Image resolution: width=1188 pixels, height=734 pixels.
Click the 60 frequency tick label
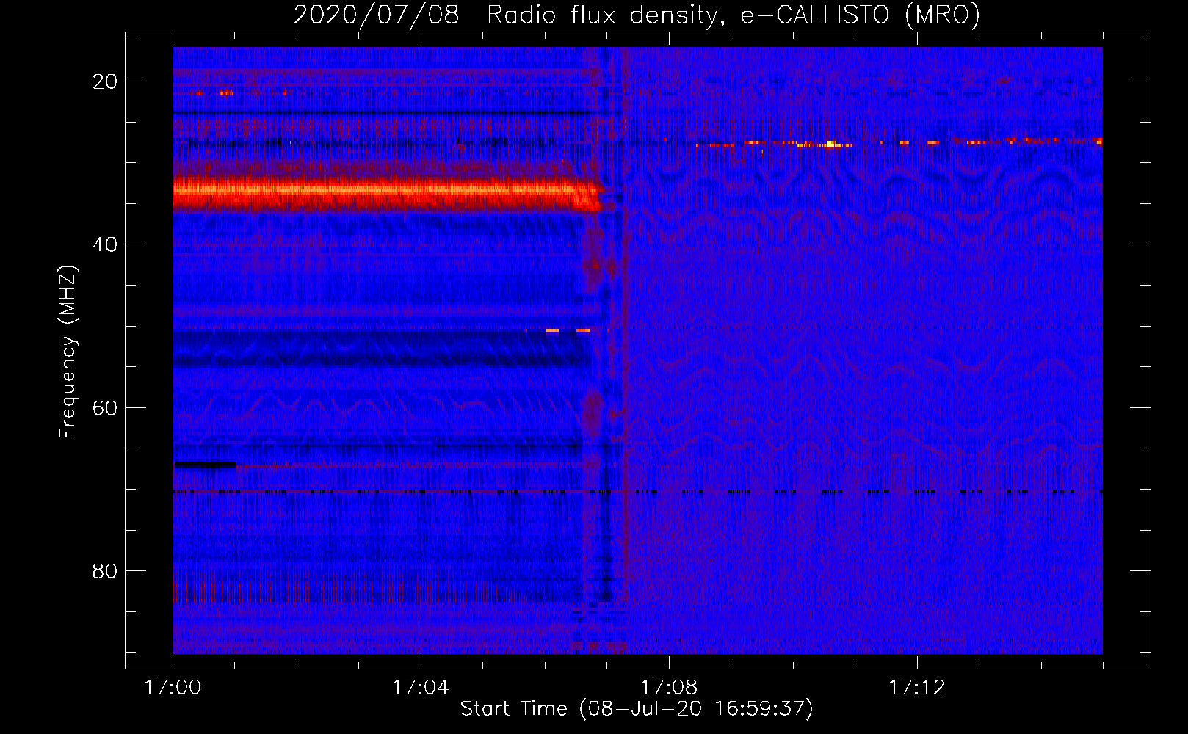pyautogui.click(x=105, y=407)
